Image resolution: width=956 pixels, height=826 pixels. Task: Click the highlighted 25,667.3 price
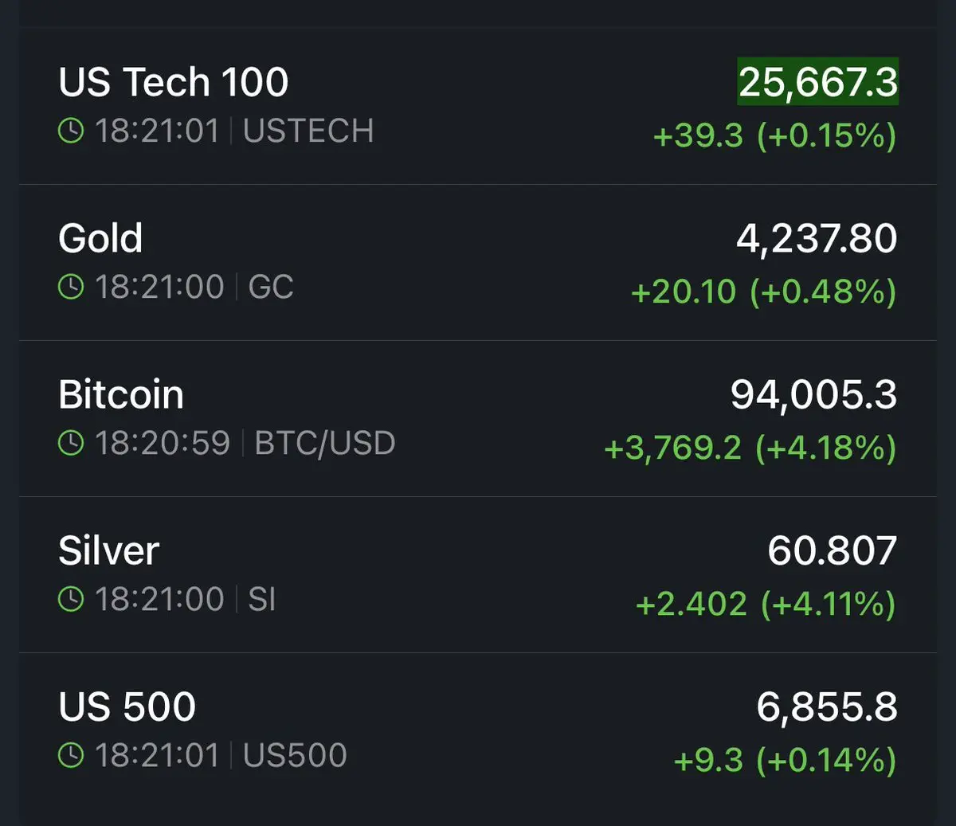point(818,81)
